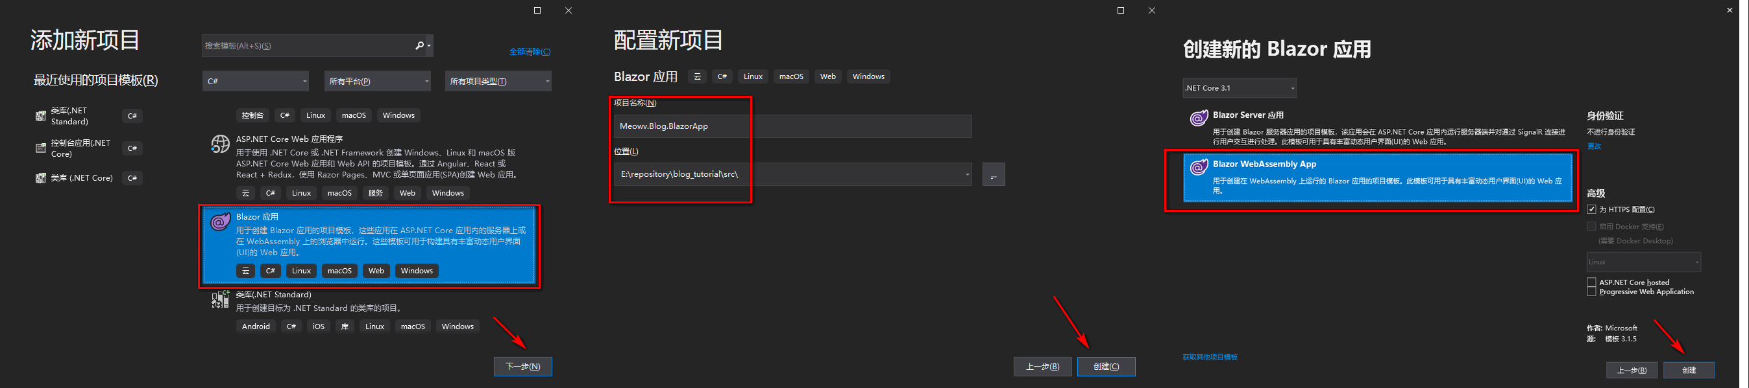Open the C# language filter dropdown
Viewport: 1749px width, 388px height.
click(x=255, y=81)
